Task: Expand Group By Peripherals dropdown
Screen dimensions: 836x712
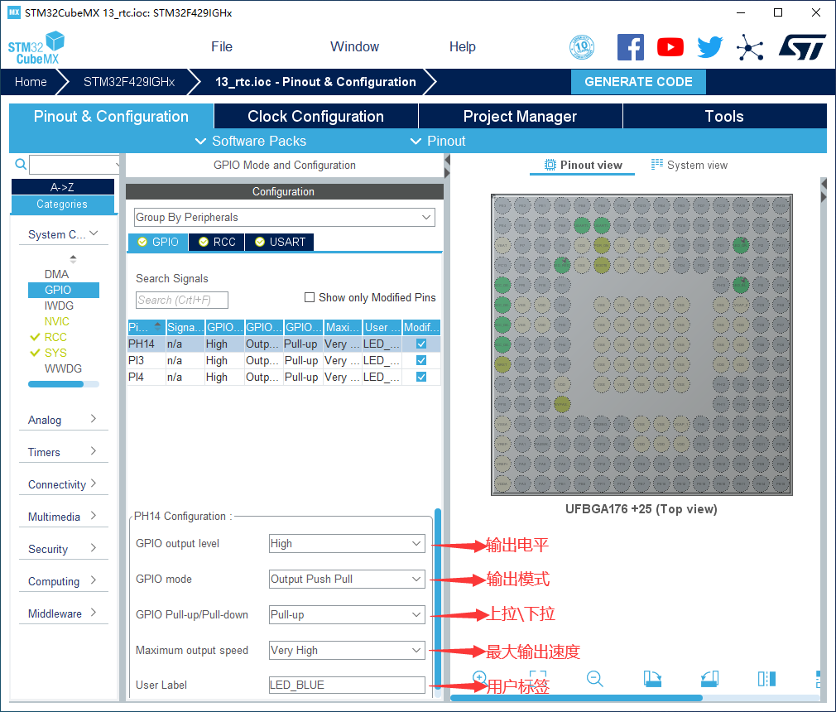Action: click(284, 218)
